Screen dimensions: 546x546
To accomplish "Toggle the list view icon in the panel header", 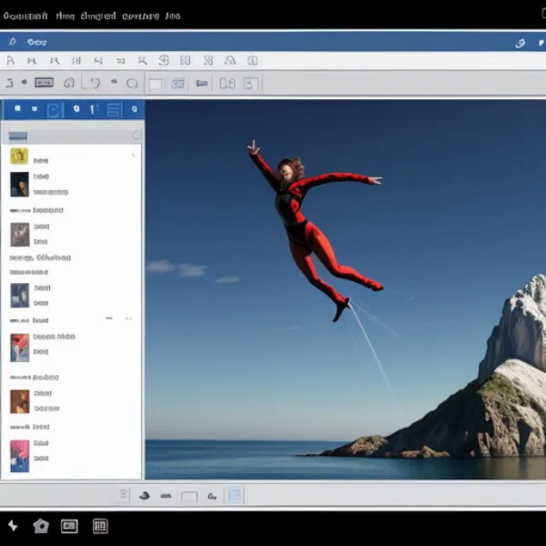I will 114,110.
